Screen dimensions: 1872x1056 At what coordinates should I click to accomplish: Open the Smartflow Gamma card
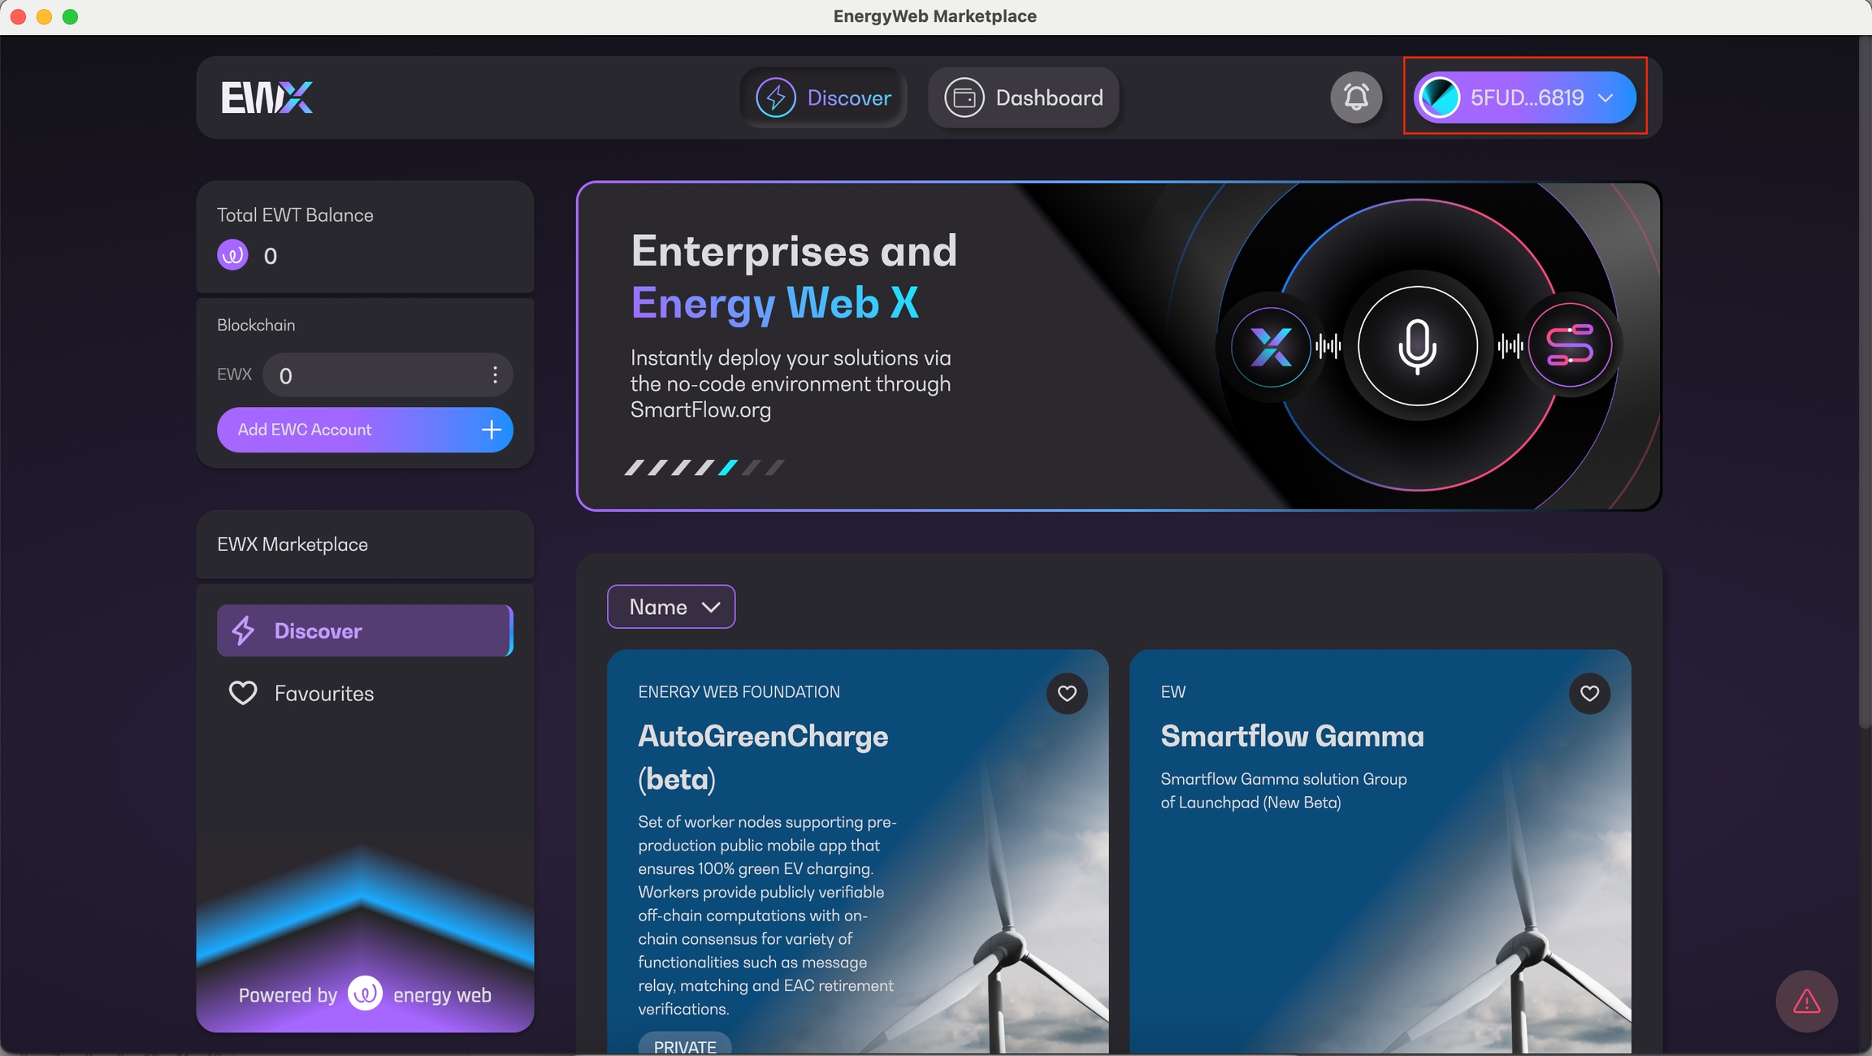(1292, 736)
